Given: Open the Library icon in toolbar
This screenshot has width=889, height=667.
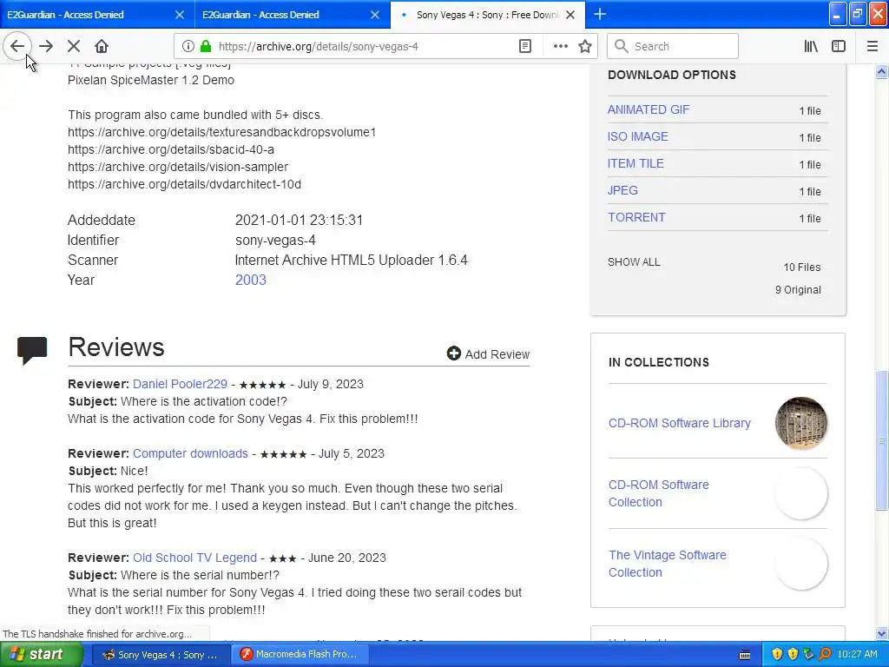Looking at the screenshot, I should [x=811, y=46].
